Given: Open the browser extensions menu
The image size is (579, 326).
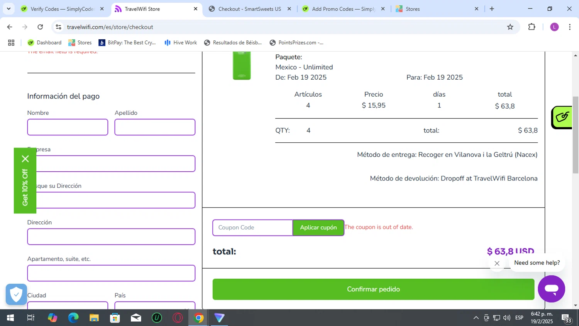Looking at the screenshot, I should 532,27.
